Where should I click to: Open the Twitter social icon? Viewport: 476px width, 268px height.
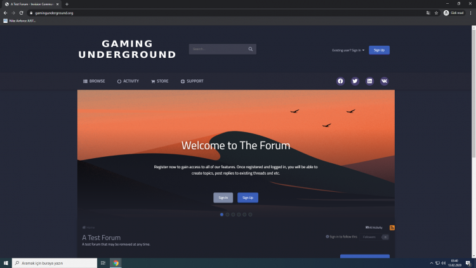(x=355, y=81)
